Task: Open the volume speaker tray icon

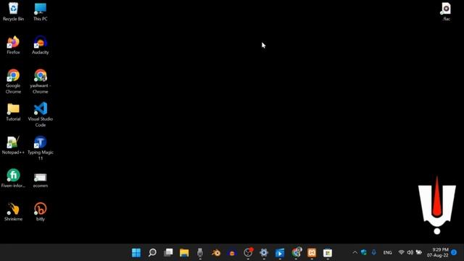Action: 410,252
